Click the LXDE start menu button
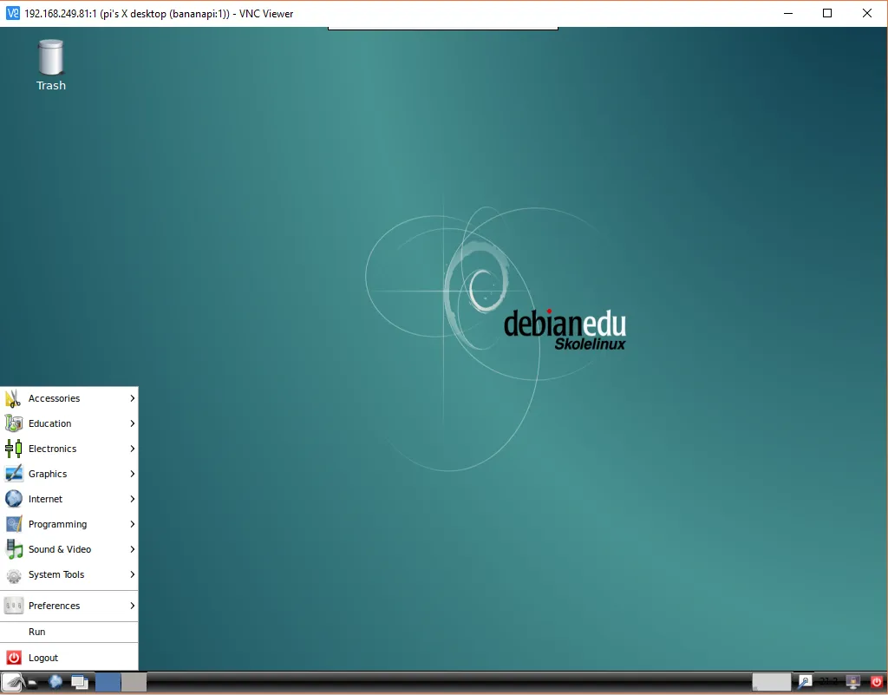This screenshot has height=695, width=888. (x=11, y=682)
